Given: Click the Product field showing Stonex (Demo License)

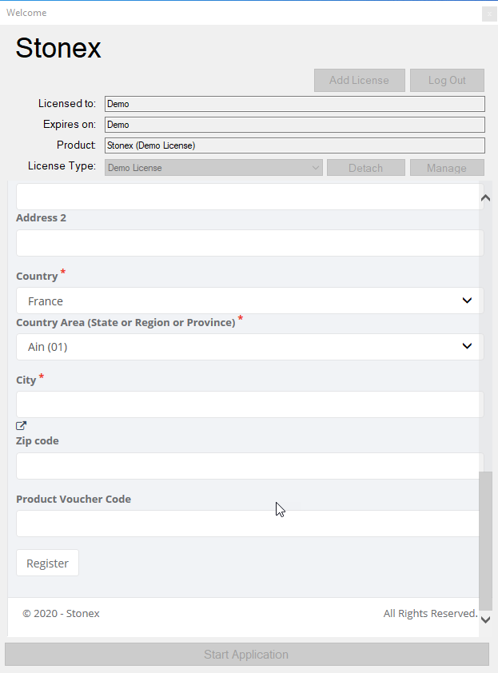Looking at the screenshot, I should click(295, 145).
